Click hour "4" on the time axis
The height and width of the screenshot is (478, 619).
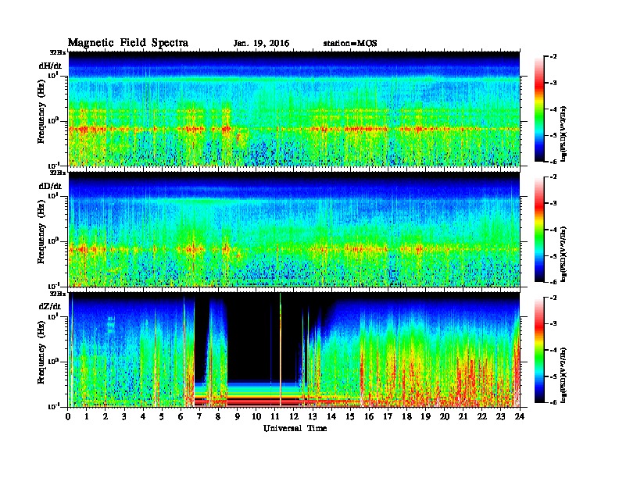[143, 417]
